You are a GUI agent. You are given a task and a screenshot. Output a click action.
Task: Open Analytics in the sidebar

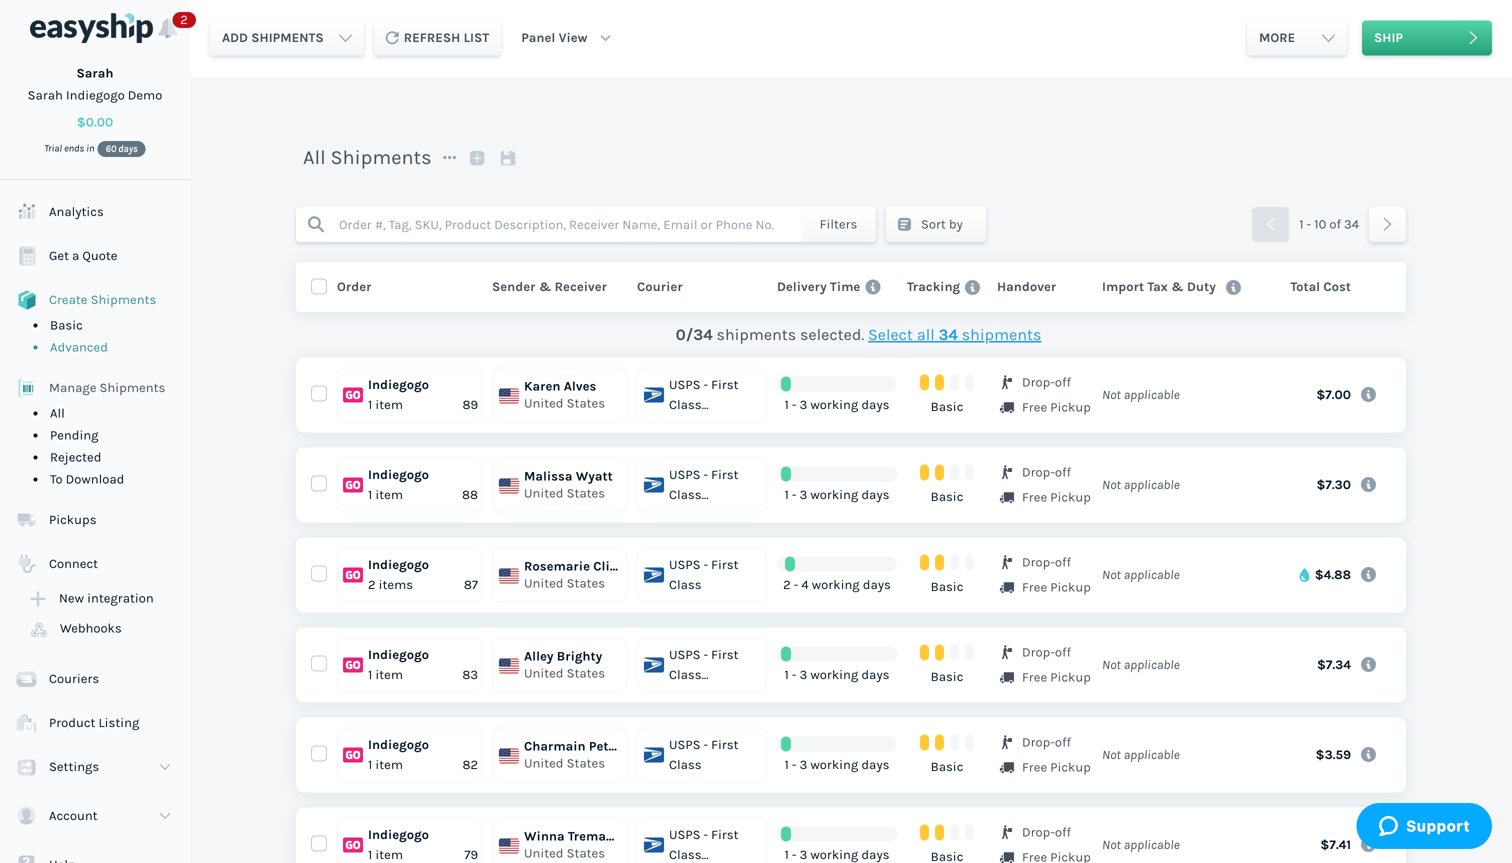tap(76, 211)
